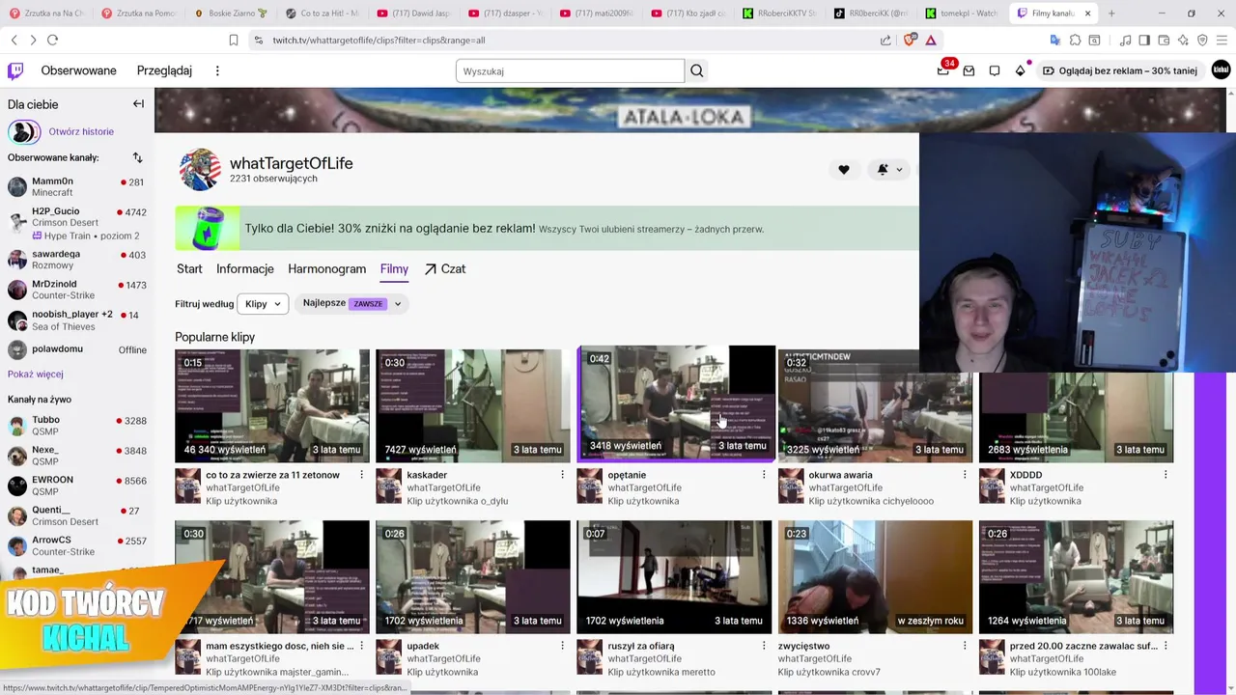Click the search magnifier button
The height and width of the screenshot is (695, 1236).
click(x=697, y=70)
